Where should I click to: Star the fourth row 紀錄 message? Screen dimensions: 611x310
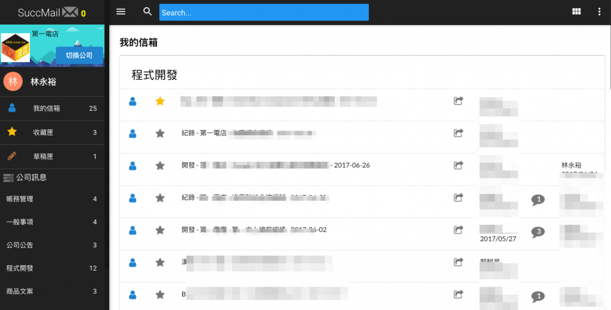pos(160,199)
